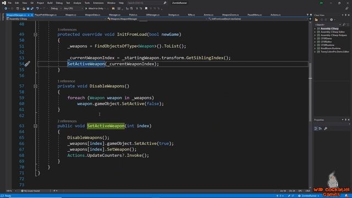The width and height of the screenshot is (352, 198).
Task: Click the navigate backward icon
Action: point(6,9)
